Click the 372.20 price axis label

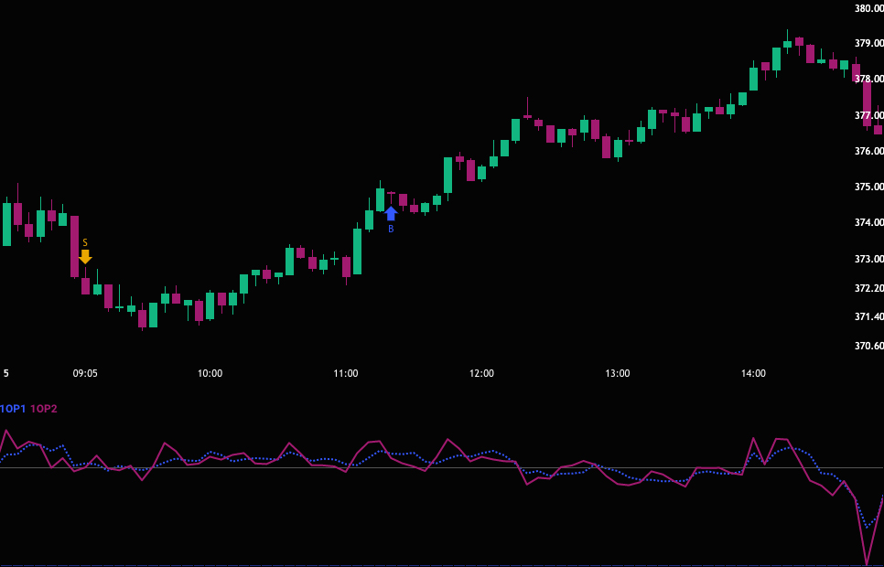(x=869, y=288)
